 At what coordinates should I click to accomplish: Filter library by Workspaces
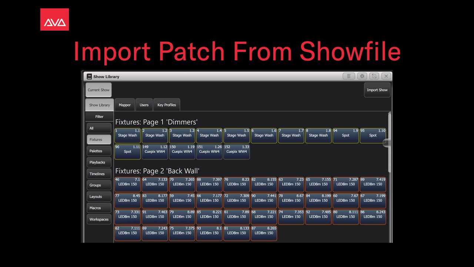click(99, 219)
